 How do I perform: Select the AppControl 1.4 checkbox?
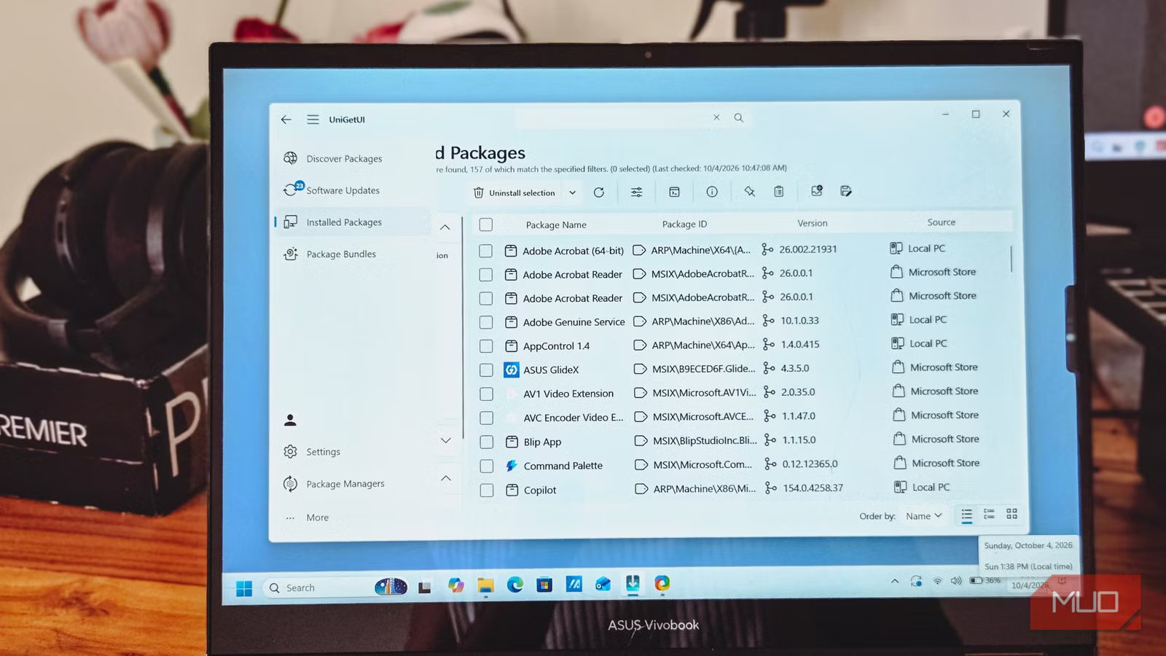tap(486, 346)
